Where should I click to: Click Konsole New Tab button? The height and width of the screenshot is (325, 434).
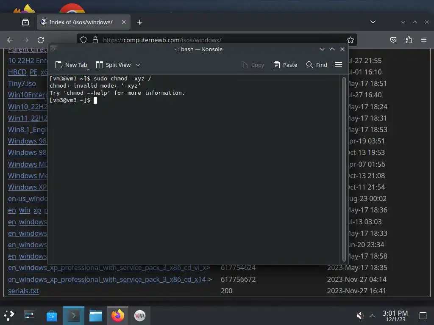point(71,65)
